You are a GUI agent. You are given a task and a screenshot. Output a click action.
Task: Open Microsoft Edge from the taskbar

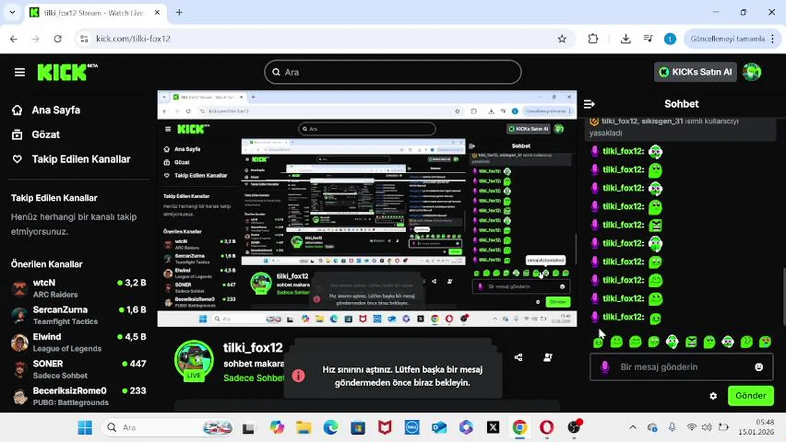(x=331, y=427)
